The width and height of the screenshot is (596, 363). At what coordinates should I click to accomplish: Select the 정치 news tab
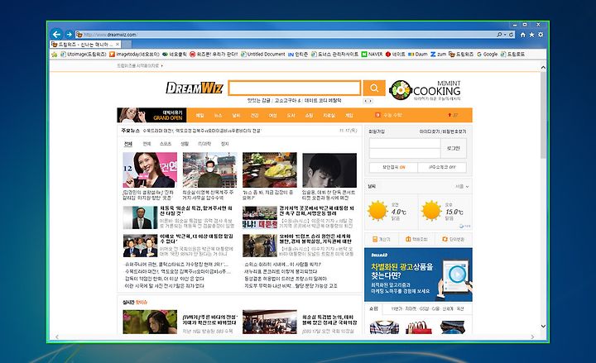(x=224, y=144)
